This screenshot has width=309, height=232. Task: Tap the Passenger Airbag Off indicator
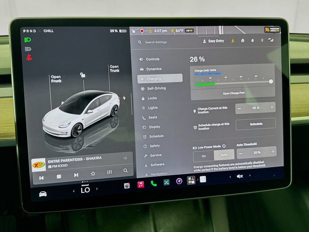(272, 30)
